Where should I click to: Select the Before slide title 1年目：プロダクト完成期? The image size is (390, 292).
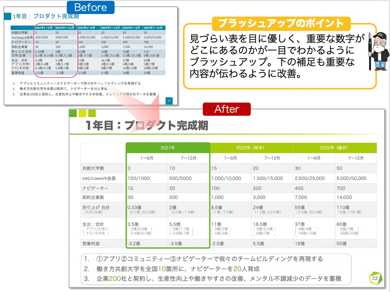pos(46,16)
